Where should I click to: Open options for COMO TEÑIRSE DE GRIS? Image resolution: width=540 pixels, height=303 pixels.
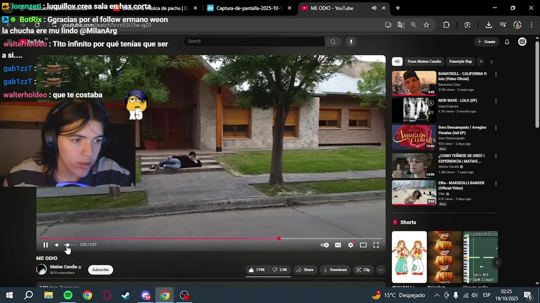(496, 156)
